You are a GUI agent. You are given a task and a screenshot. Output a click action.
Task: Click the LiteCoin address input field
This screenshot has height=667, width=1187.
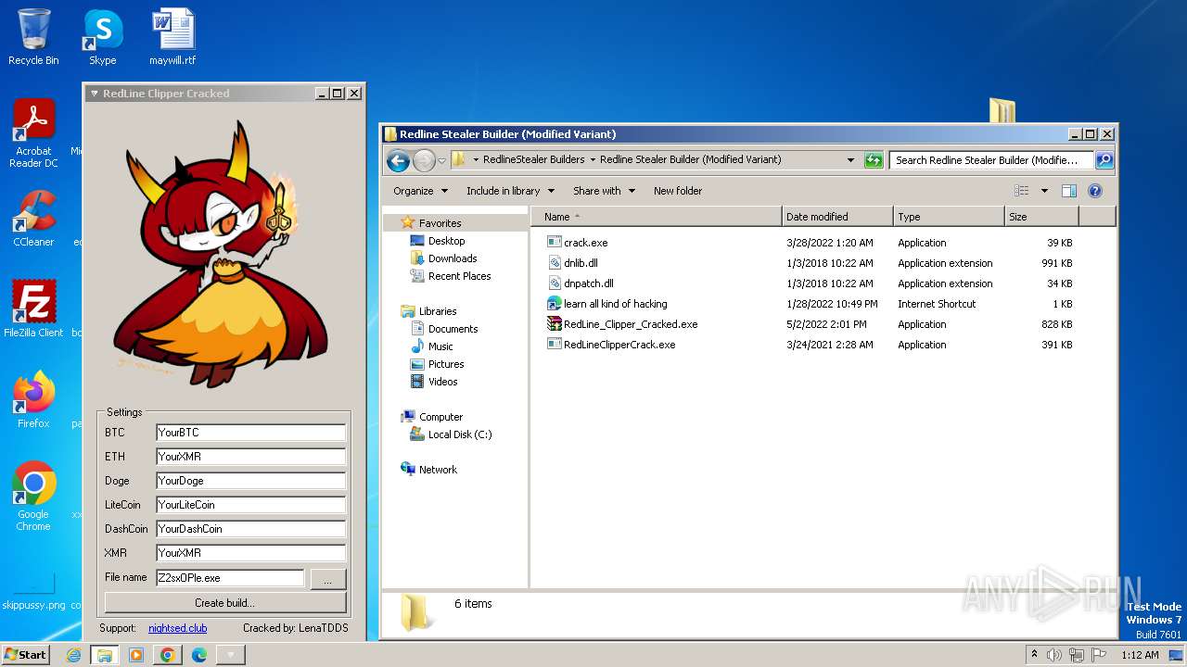pos(250,505)
